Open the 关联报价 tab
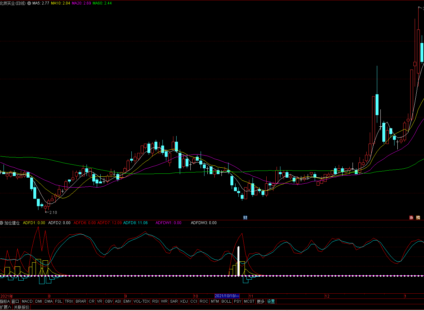 21,307
